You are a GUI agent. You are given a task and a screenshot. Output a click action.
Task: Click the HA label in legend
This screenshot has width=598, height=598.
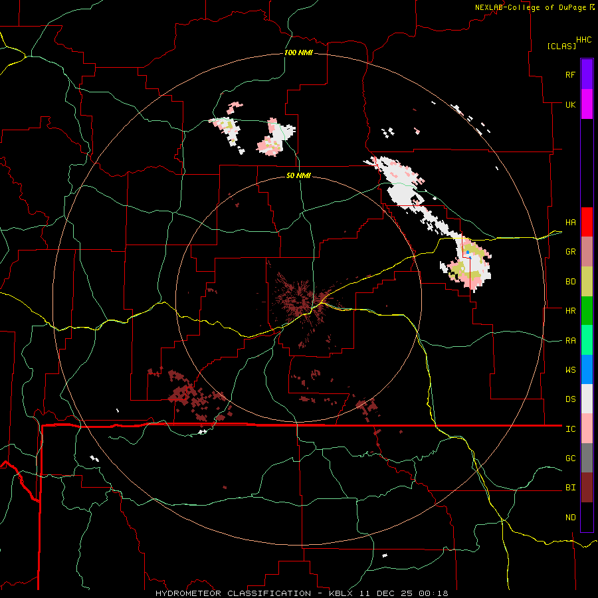[x=570, y=223]
